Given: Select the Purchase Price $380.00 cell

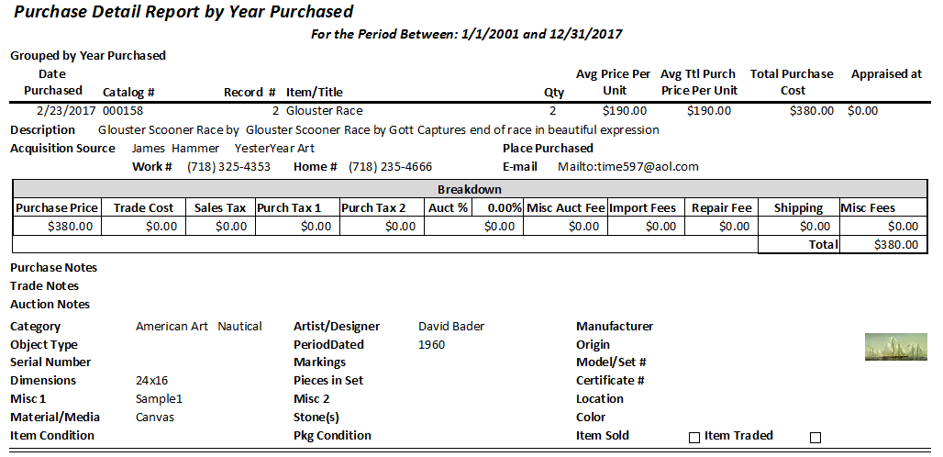Looking at the screenshot, I should [57, 226].
